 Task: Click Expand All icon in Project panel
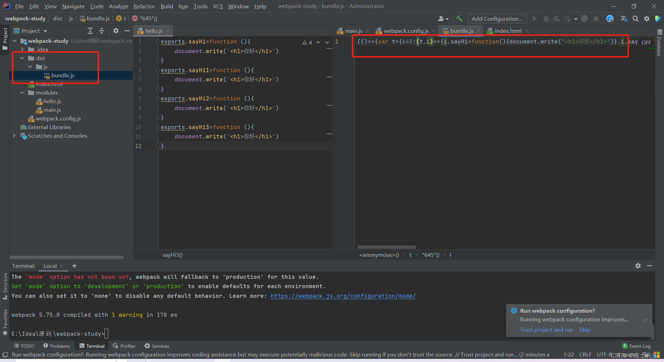90,31
